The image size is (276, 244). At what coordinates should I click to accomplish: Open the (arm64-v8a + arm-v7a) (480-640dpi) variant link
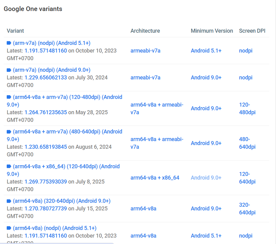(x=64, y=135)
